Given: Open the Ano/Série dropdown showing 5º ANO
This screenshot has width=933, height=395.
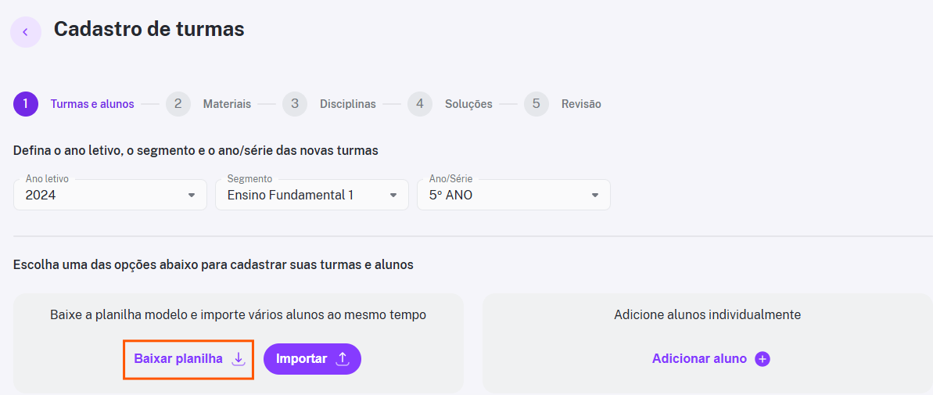Looking at the screenshot, I should (514, 195).
